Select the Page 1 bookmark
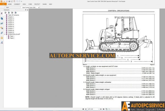165x111 pixels. 12,36
